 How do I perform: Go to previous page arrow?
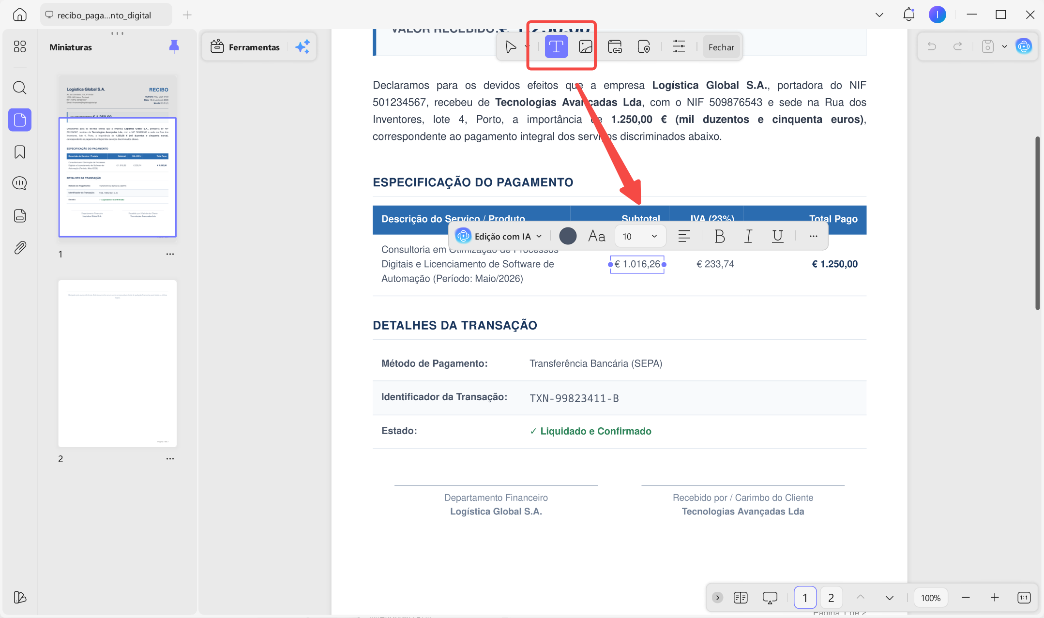860,597
